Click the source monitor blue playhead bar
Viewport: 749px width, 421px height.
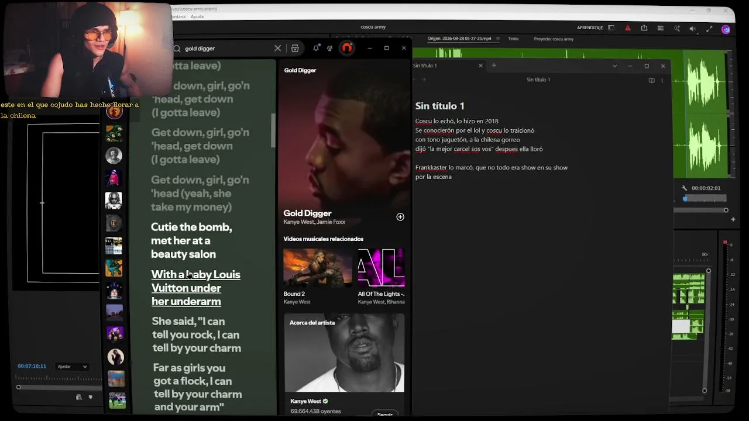(x=685, y=198)
